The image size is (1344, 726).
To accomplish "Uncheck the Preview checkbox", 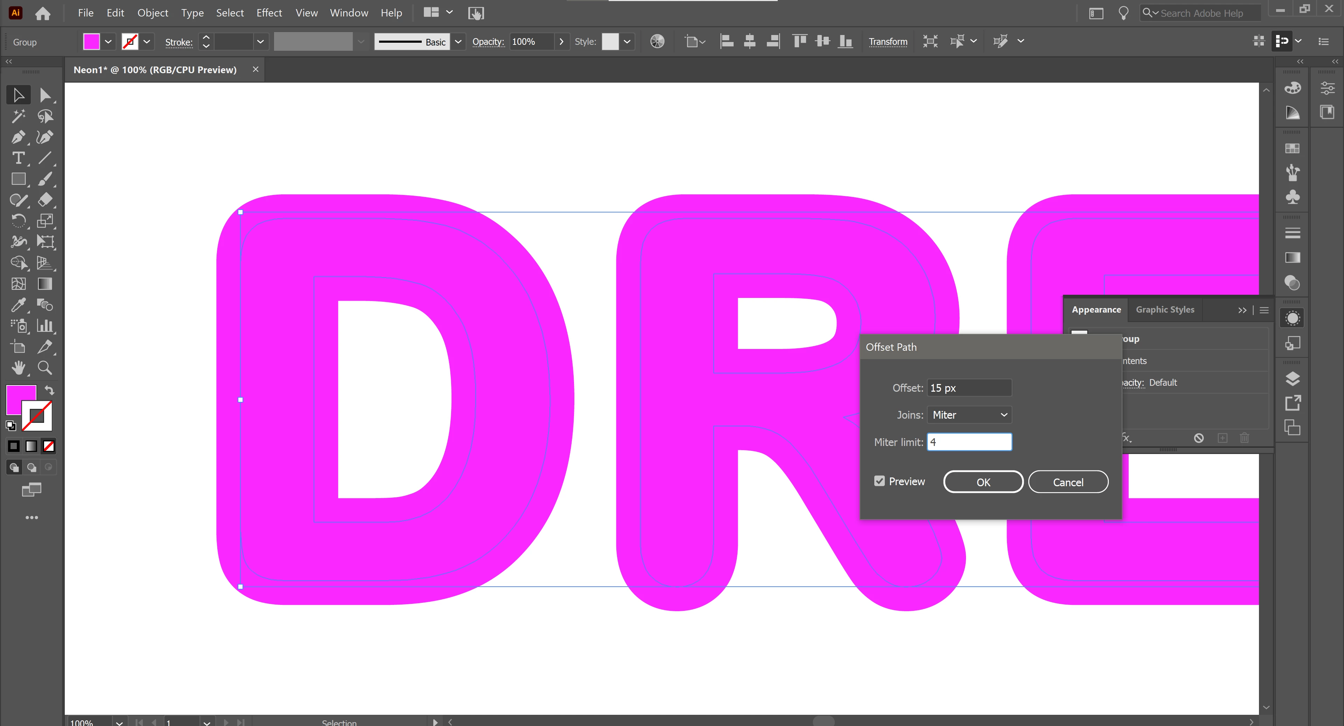I will 880,481.
